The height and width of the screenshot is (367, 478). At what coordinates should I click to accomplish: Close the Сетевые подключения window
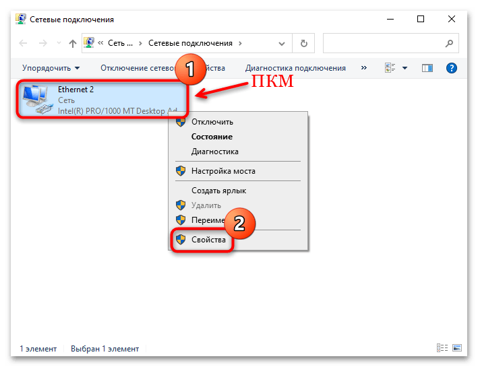click(x=452, y=19)
